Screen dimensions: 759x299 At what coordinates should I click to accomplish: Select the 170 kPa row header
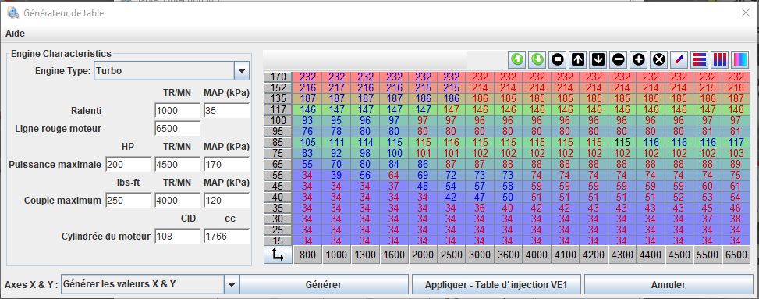278,77
